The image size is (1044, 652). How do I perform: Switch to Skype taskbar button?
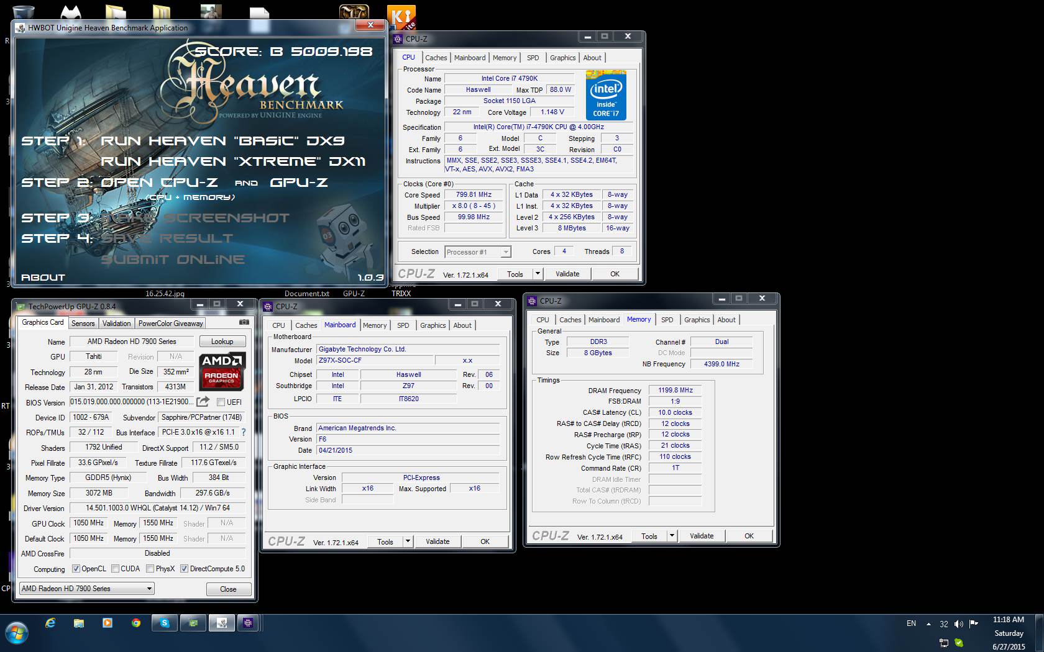(x=165, y=623)
